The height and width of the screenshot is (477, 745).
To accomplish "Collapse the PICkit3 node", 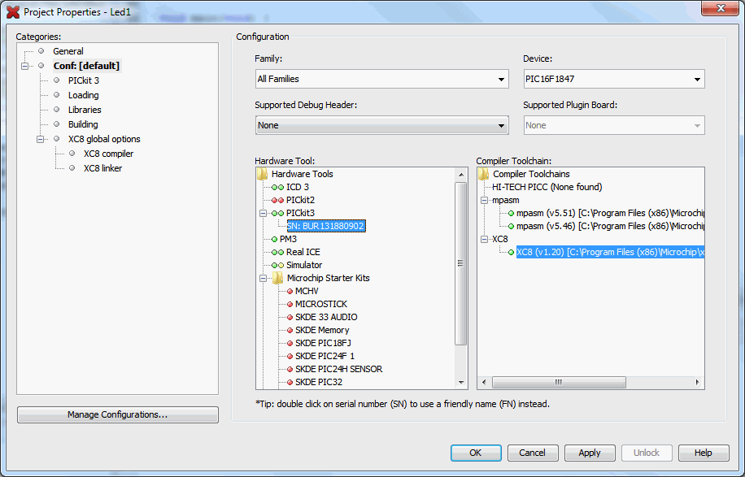I will pos(263,214).
